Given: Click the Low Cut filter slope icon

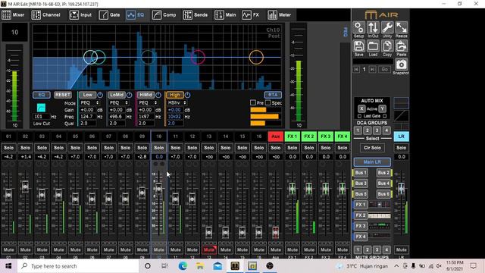Looking at the screenshot, I should click(41, 108).
